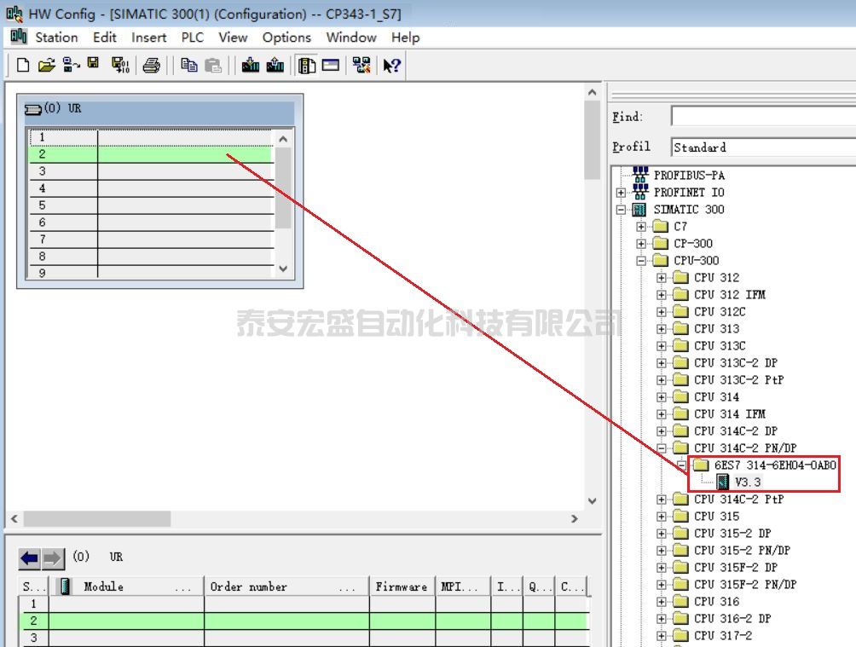This screenshot has height=647, width=856.
Task: Open the PLC menu
Action: tap(192, 38)
